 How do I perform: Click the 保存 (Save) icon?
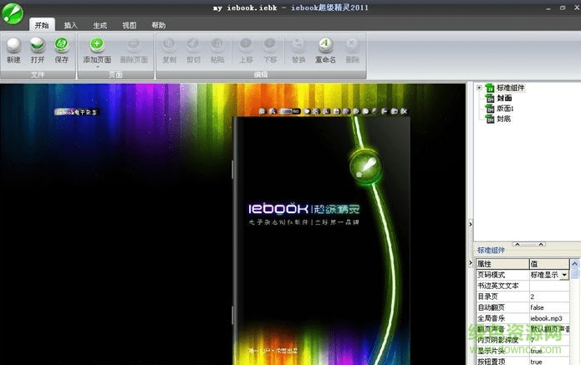pyautogui.click(x=62, y=45)
